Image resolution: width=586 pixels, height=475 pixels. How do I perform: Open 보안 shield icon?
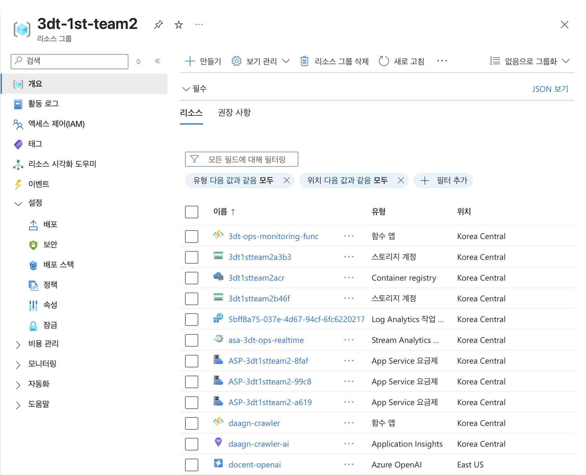point(33,245)
